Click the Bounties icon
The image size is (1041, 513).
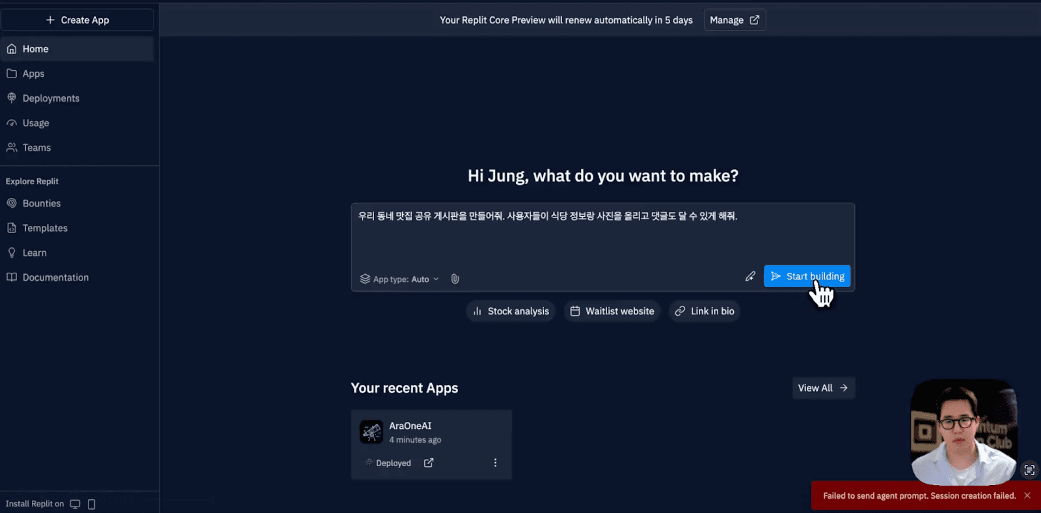[x=12, y=203]
